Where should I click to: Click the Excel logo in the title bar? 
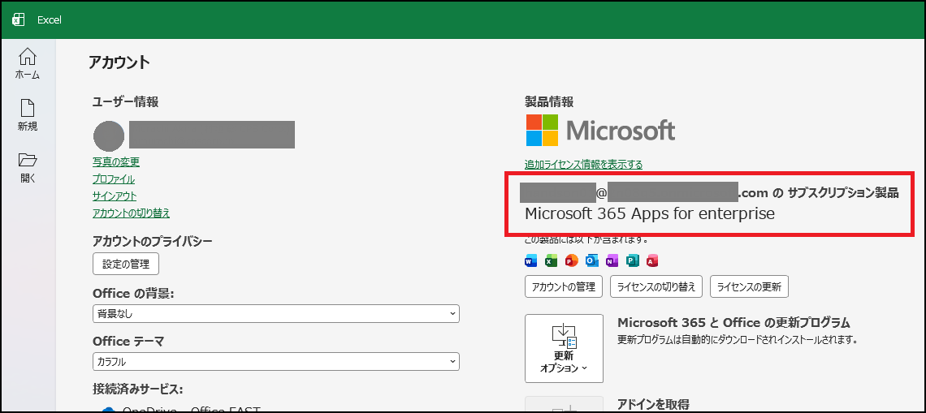click(18, 20)
